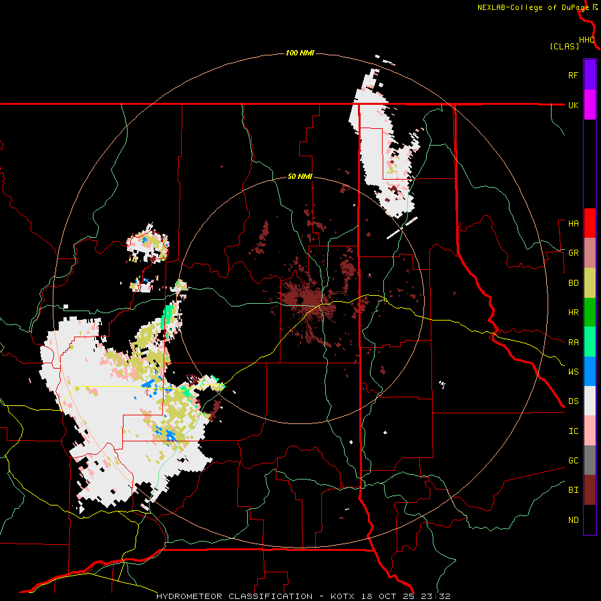Click the purple RF color swatch
This screenshot has width=601, height=601.
coord(590,75)
